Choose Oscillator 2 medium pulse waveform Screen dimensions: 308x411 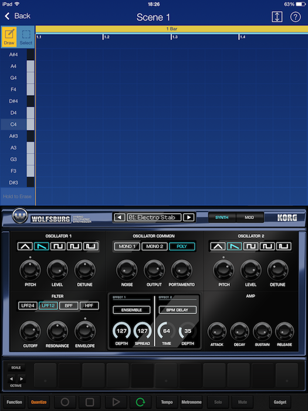(x=267, y=246)
